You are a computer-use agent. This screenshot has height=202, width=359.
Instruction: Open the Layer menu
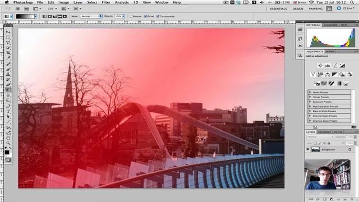click(x=78, y=2)
